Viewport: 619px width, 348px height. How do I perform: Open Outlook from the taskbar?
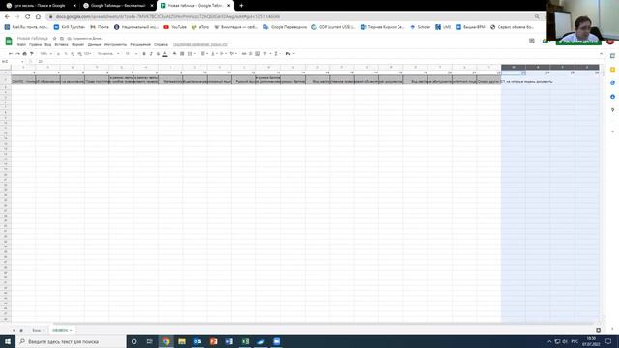click(x=197, y=341)
